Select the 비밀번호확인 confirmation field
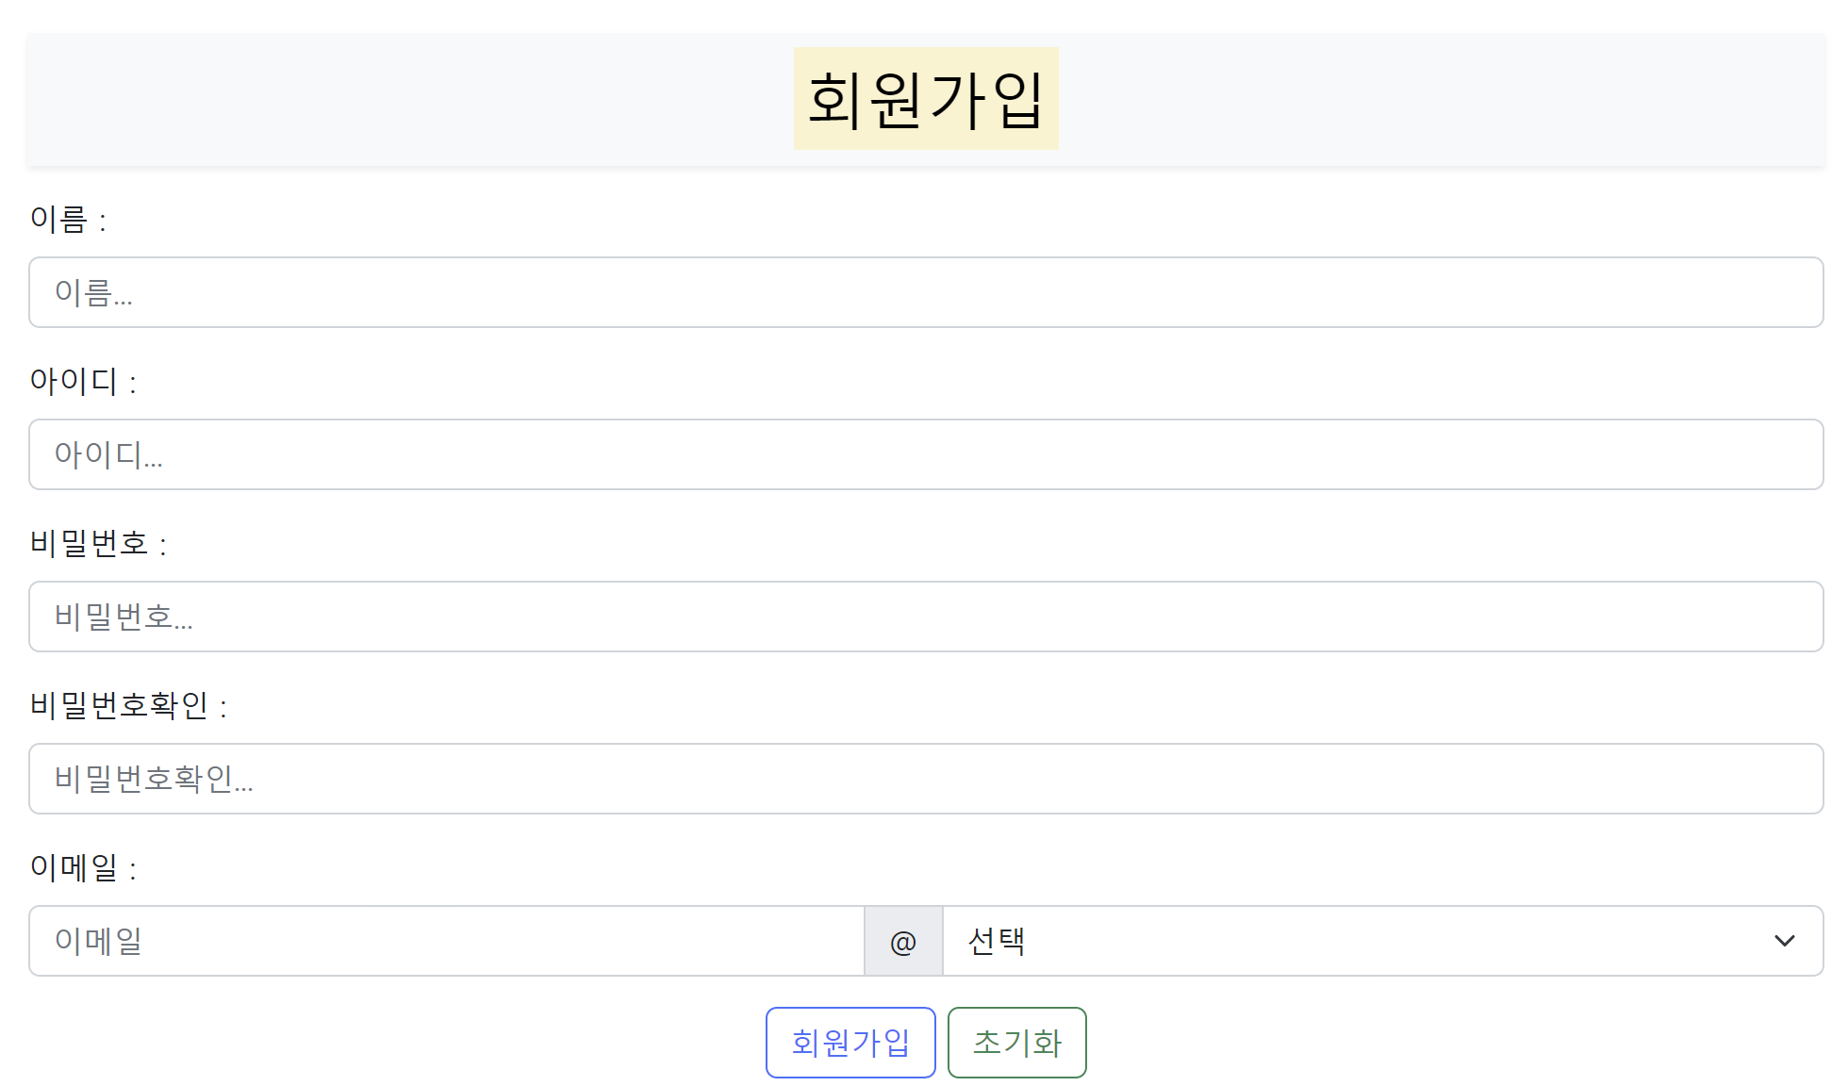 click(x=471, y=779)
